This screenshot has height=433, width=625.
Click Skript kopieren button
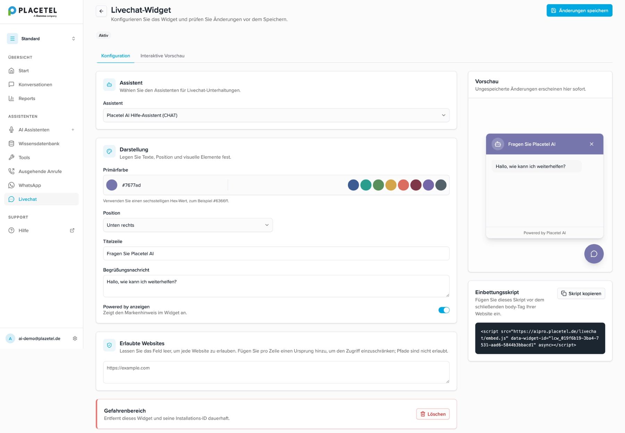(x=581, y=294)
